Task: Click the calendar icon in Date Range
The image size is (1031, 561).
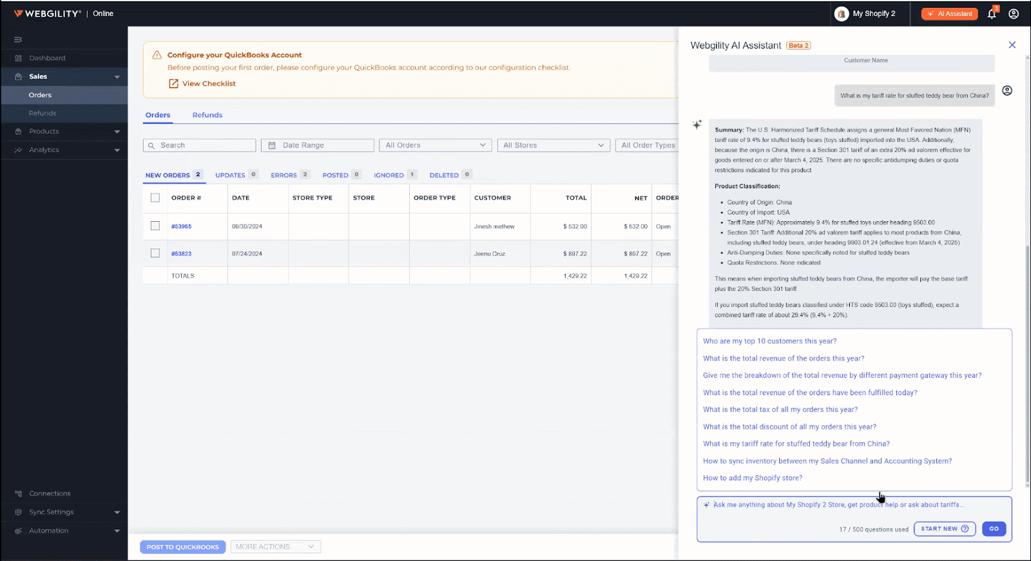Action: pos(272,146)
